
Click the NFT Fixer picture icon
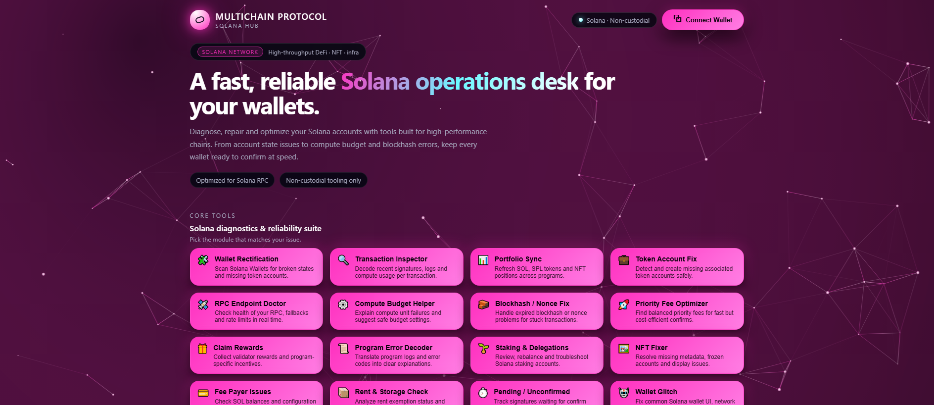click(x=624, y=349)
